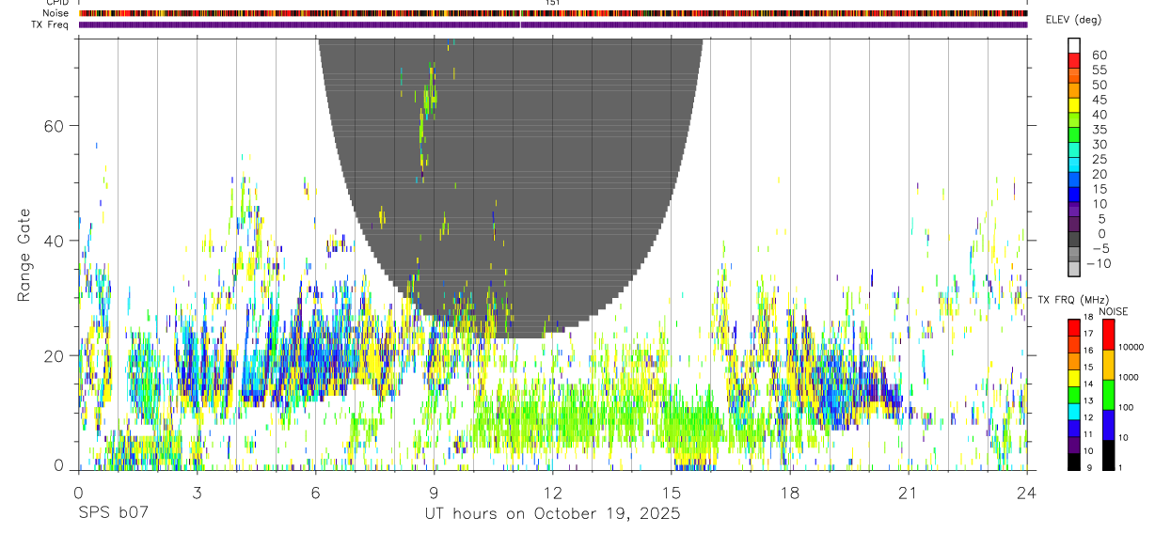Click the 'SPS b07' radar beam label

[x=113, y=514]
